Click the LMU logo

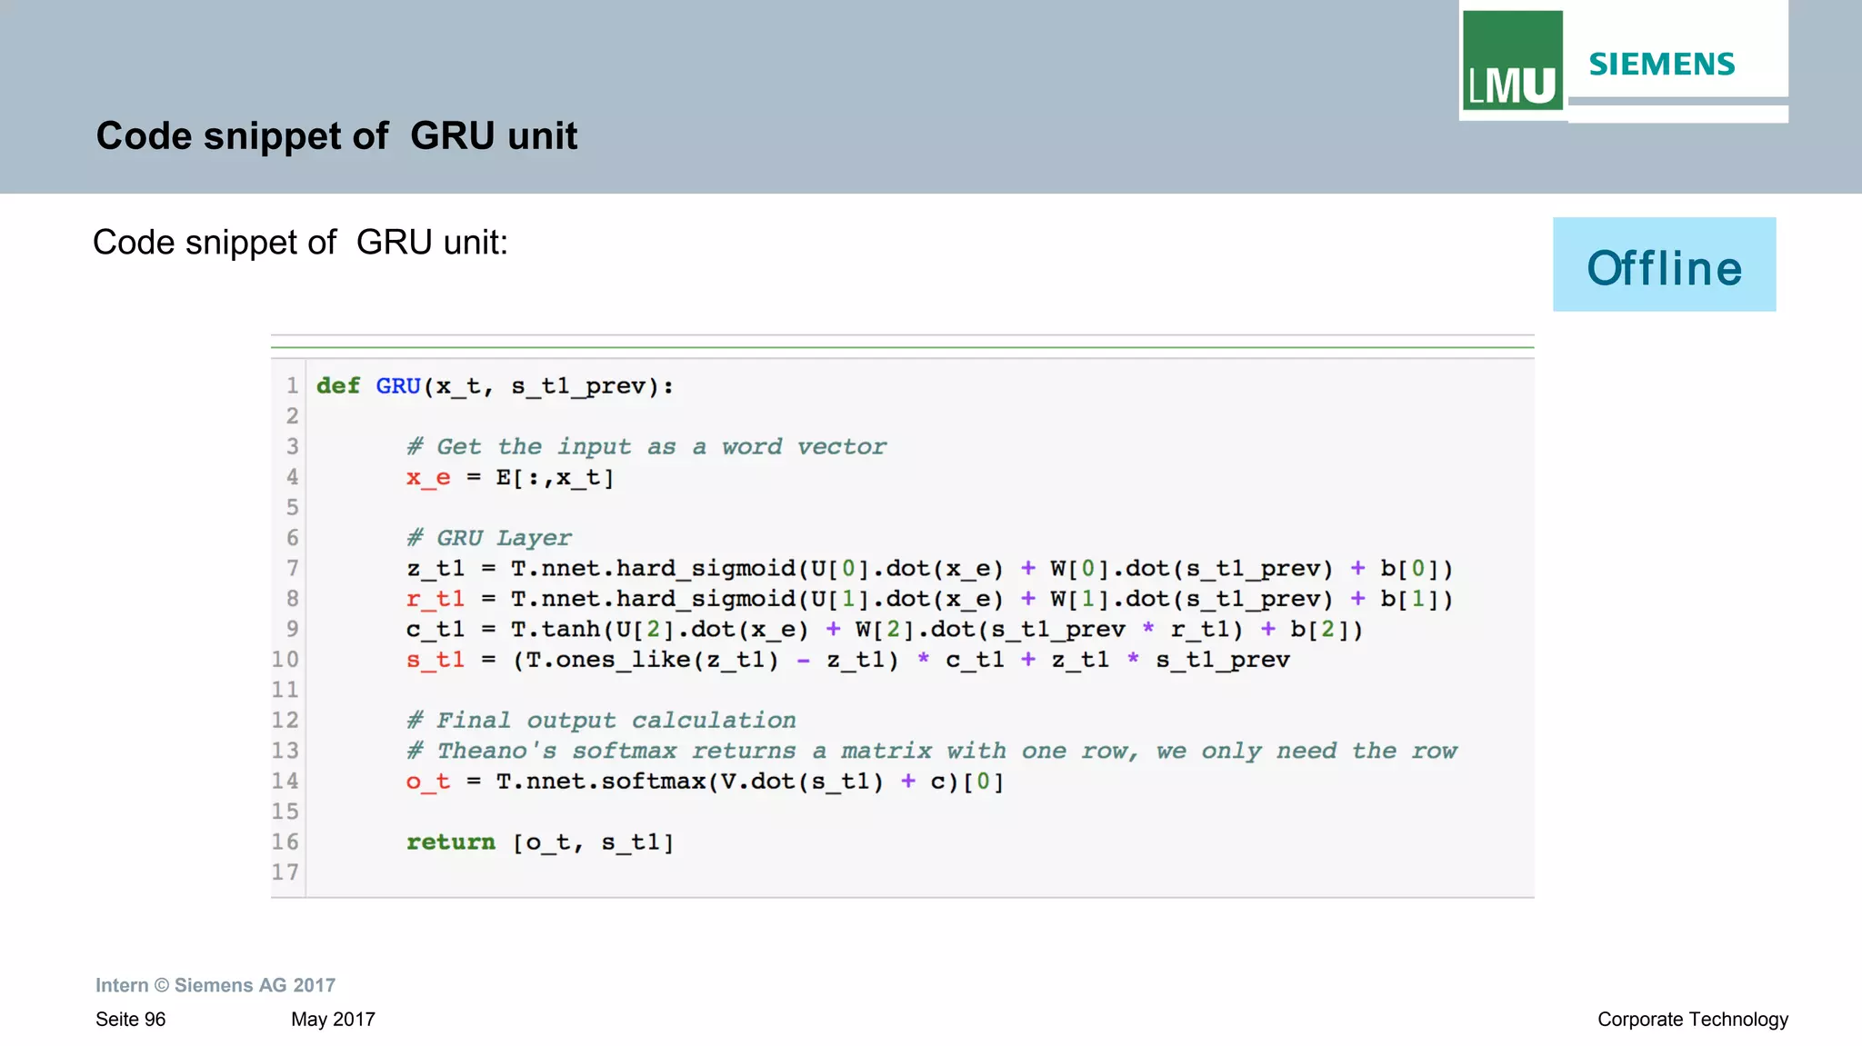click(1513, 60)
